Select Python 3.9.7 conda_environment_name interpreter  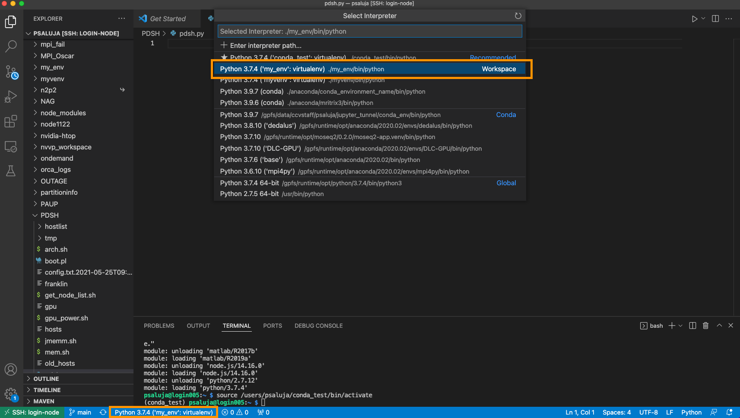[370, 92]
